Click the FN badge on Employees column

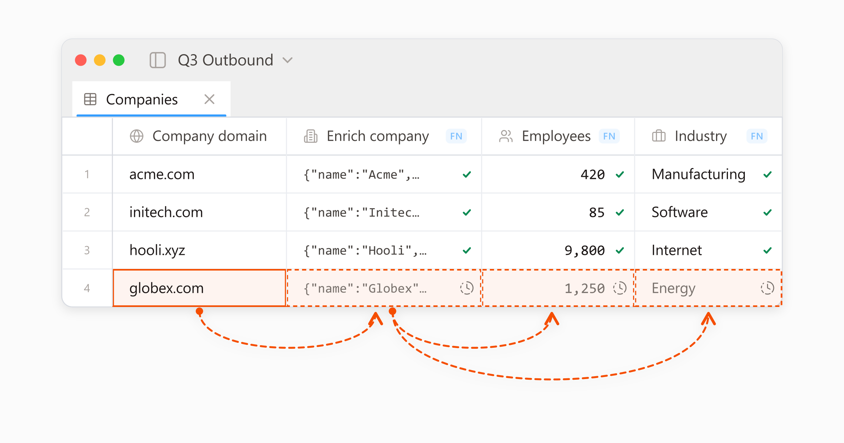[x=609, y=136]
